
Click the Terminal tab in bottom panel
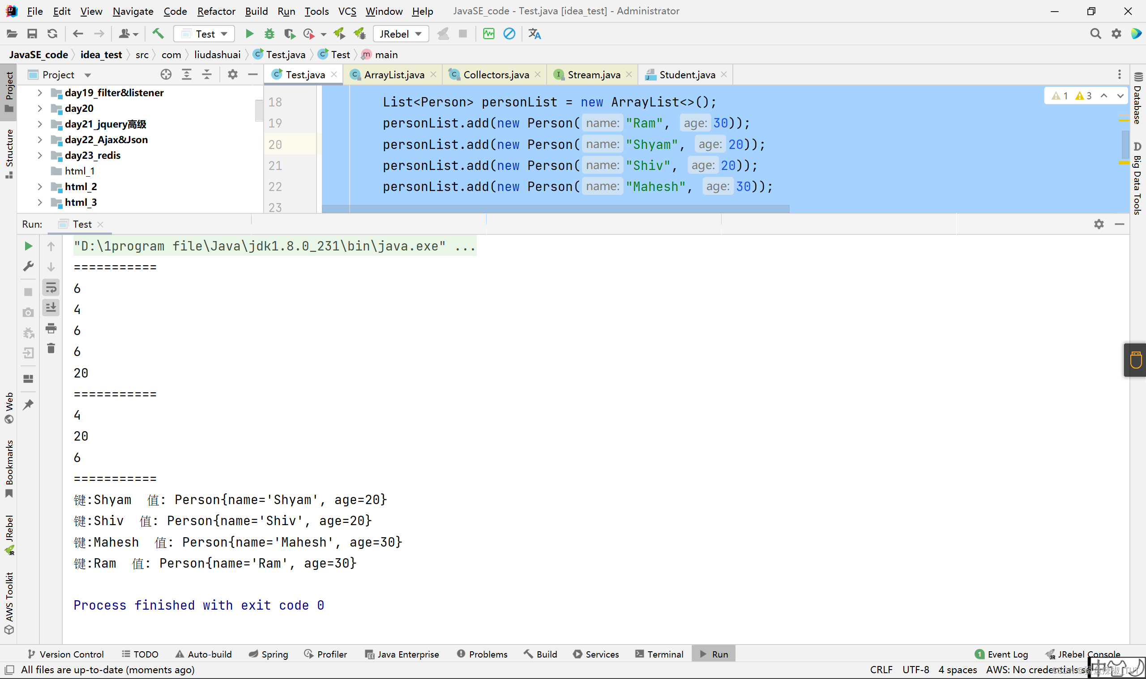tap(664, 654)
